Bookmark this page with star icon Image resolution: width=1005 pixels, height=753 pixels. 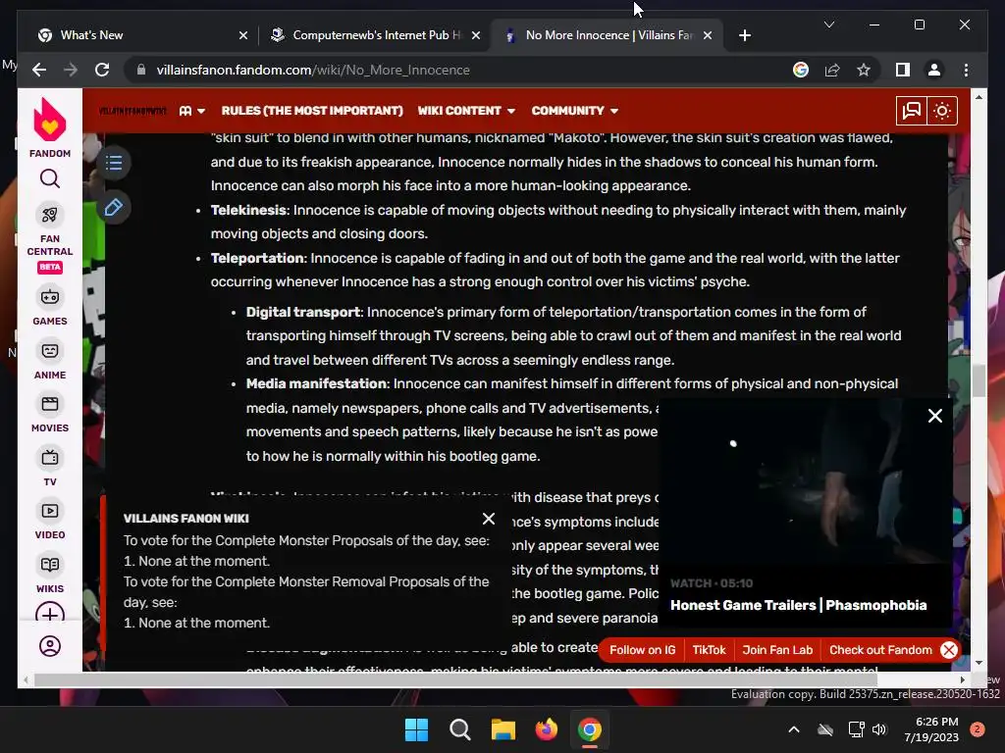[x=864, y=70]
